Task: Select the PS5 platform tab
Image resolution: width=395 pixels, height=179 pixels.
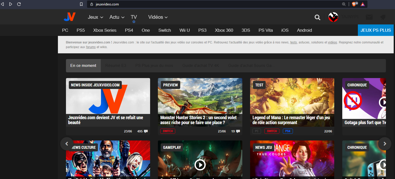Action: [81, 30]
